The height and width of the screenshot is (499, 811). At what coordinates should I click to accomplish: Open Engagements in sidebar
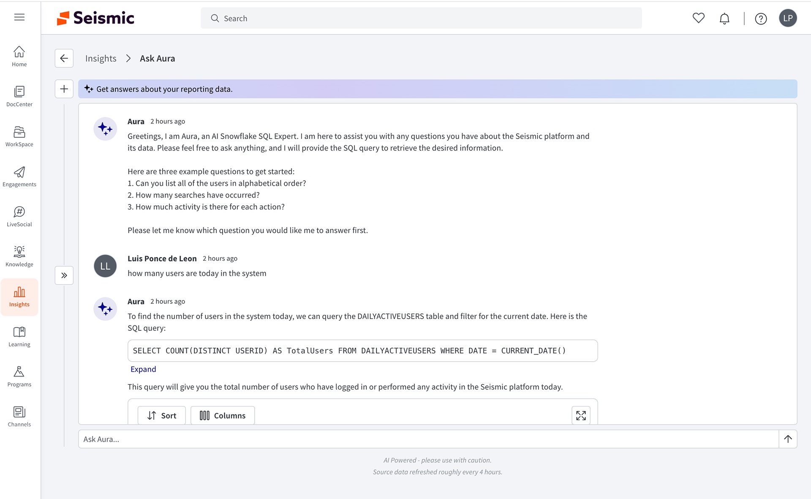19,177
